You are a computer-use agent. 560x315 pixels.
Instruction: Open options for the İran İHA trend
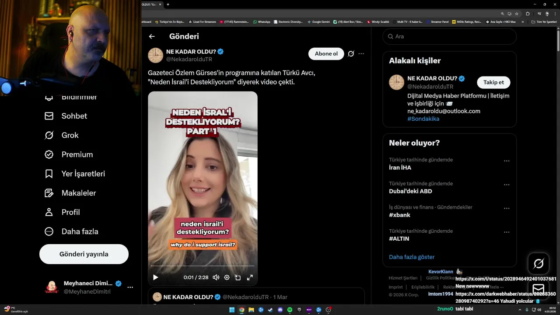507,161
